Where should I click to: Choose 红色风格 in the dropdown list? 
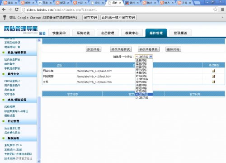click(x=144, y=91)
